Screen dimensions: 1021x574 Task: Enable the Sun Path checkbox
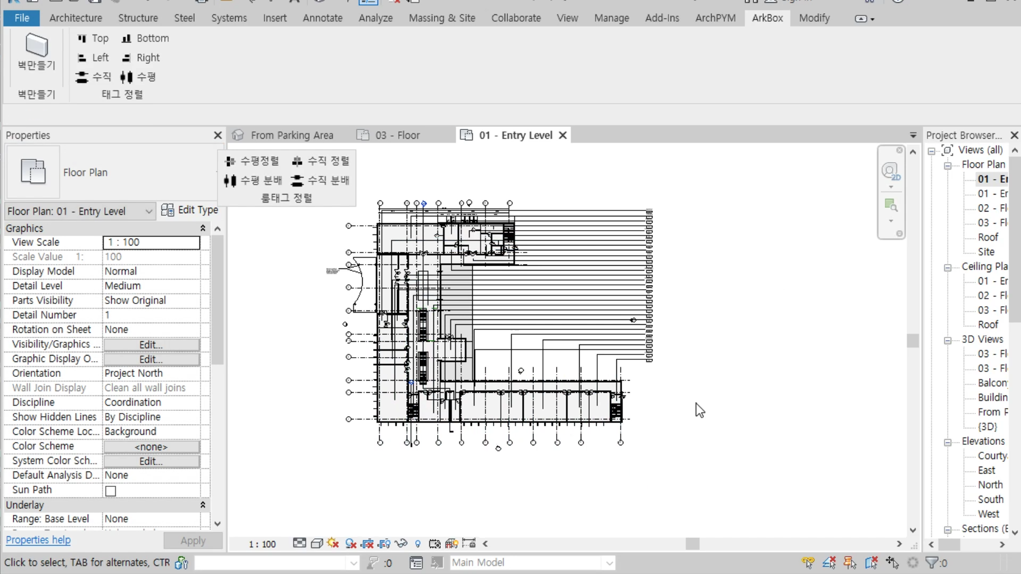pyautogui.click(x=111, y=491)
